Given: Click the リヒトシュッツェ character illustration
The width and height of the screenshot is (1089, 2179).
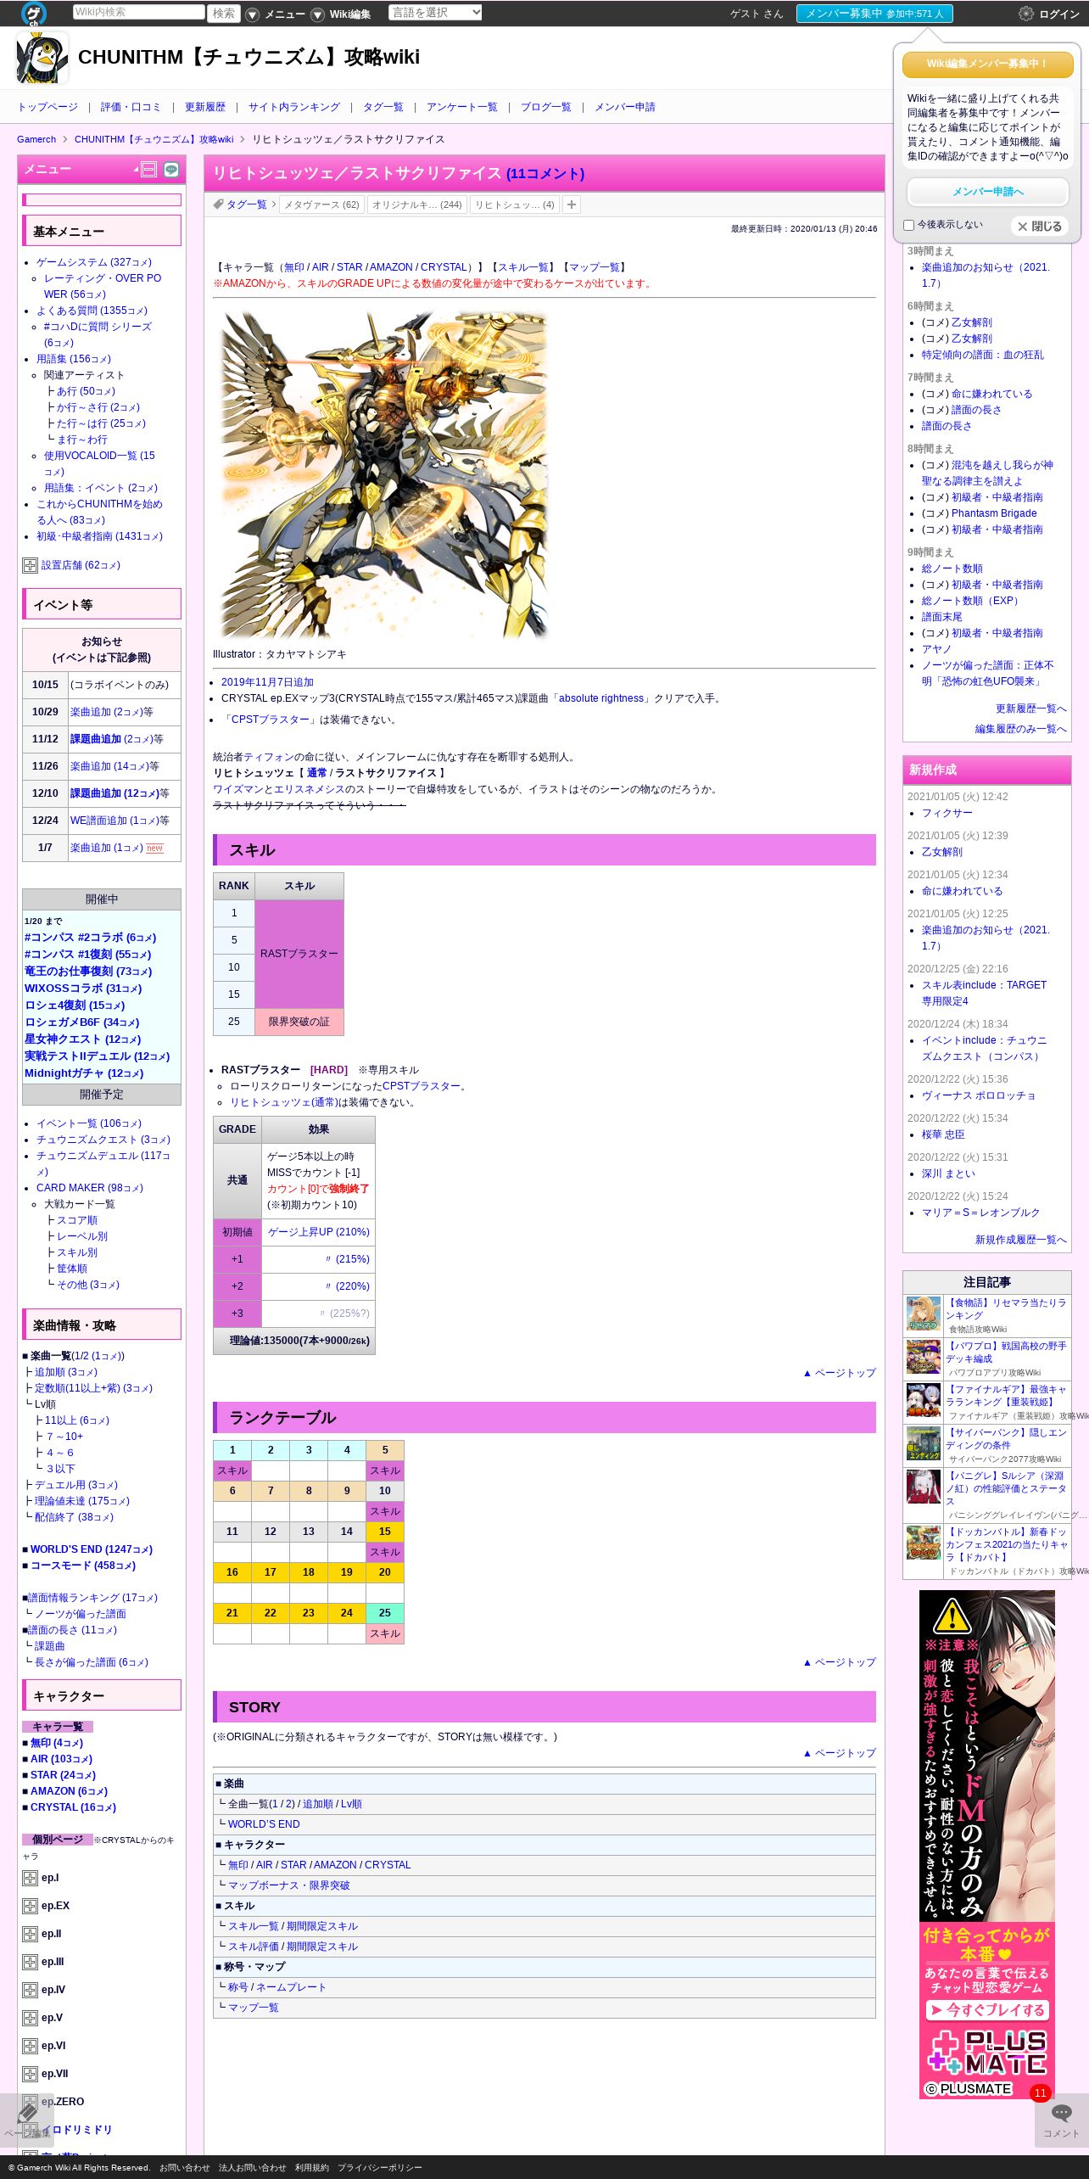Looking at the screenshot, I should click(x=383, y=475).
